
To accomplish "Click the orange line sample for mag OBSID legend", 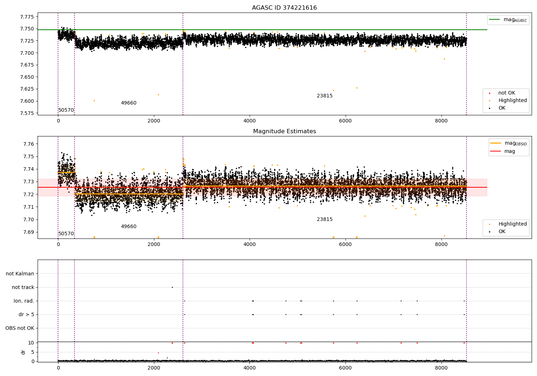I will point(496,143).
